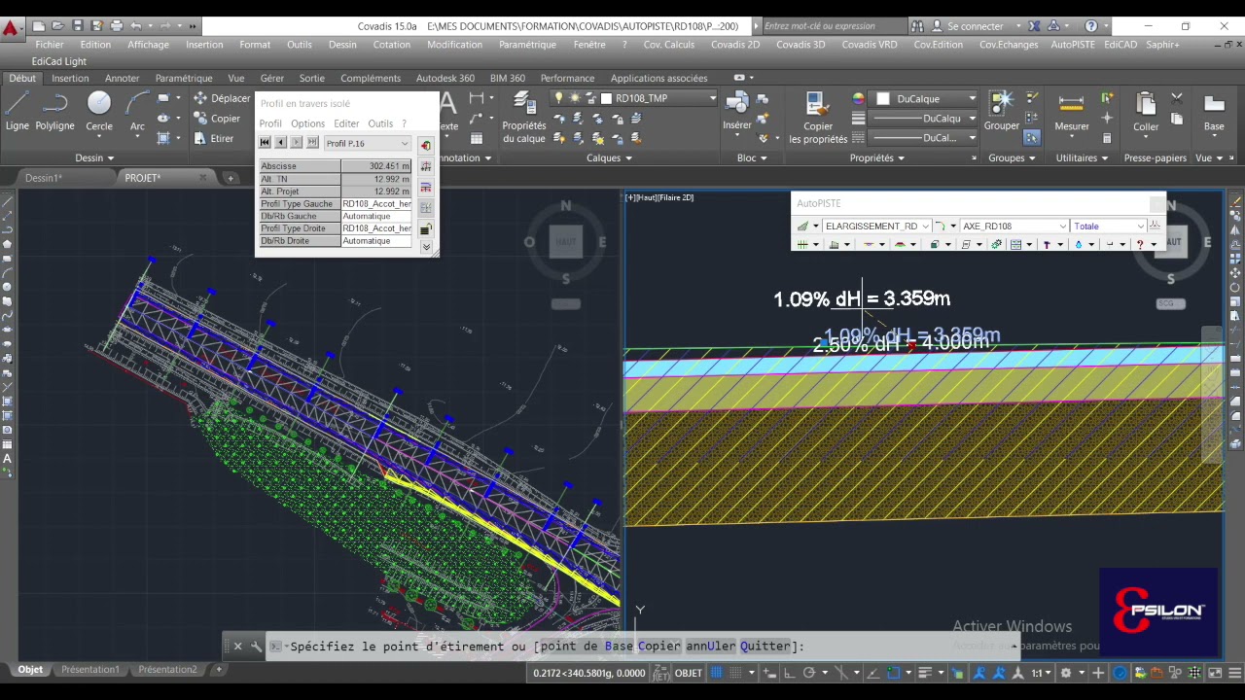Toggle the layer light bulb for RD108_TMP
Viewport: 1245px width, 700px height.
(559, 98)
